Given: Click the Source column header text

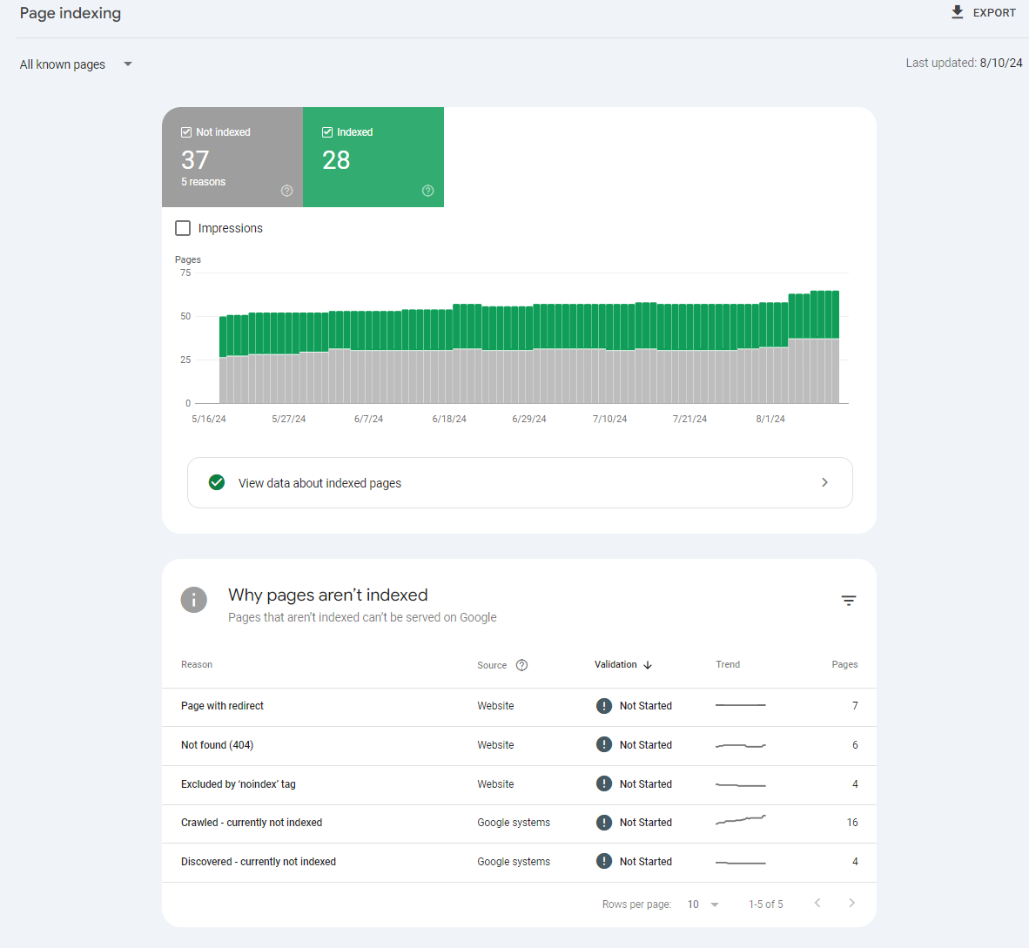Looking at the screenshot, I should click(x=492, y=665).
